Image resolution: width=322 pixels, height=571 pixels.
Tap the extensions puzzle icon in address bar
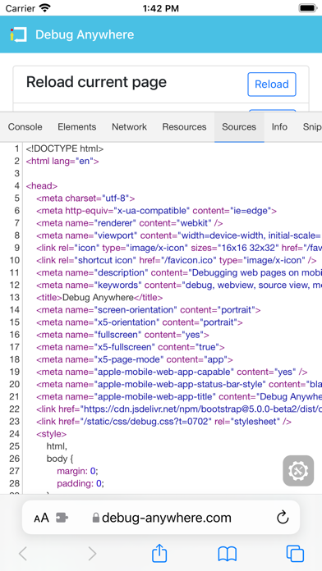coord(62,518)
